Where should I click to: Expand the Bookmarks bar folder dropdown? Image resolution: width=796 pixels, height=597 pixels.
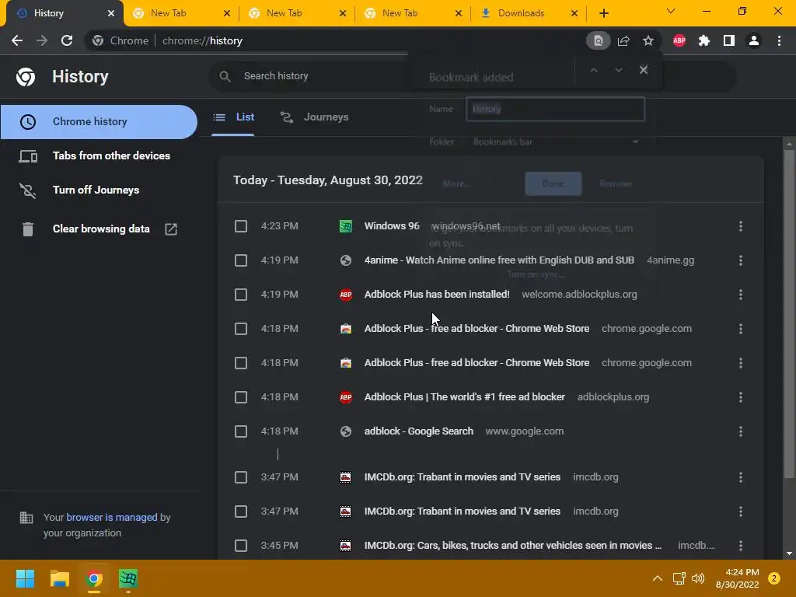tap(555, 142)
